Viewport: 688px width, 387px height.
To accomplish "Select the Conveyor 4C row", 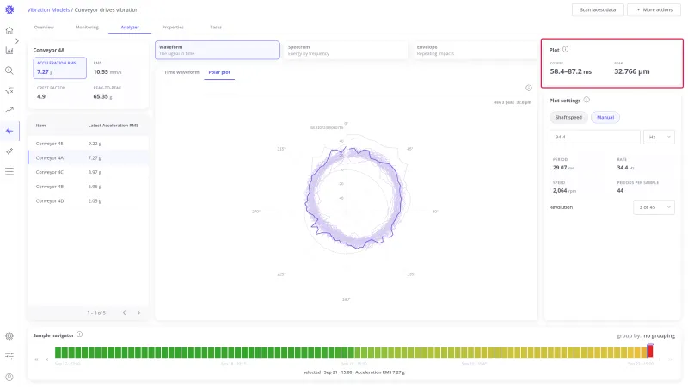I will tap(89, 172).
